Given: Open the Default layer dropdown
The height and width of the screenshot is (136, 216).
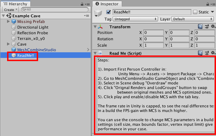Looking at the screenshot, I should [192, 19].
